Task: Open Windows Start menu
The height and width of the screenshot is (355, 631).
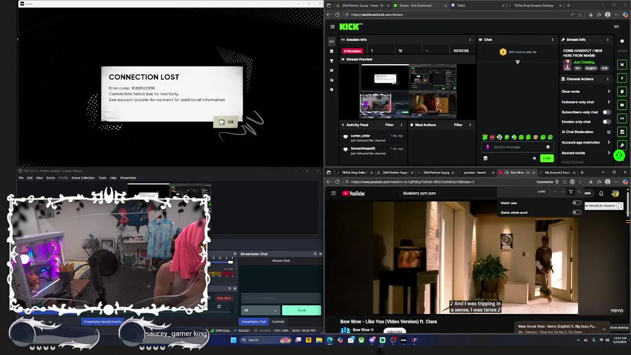Action: tap(233, 340)
